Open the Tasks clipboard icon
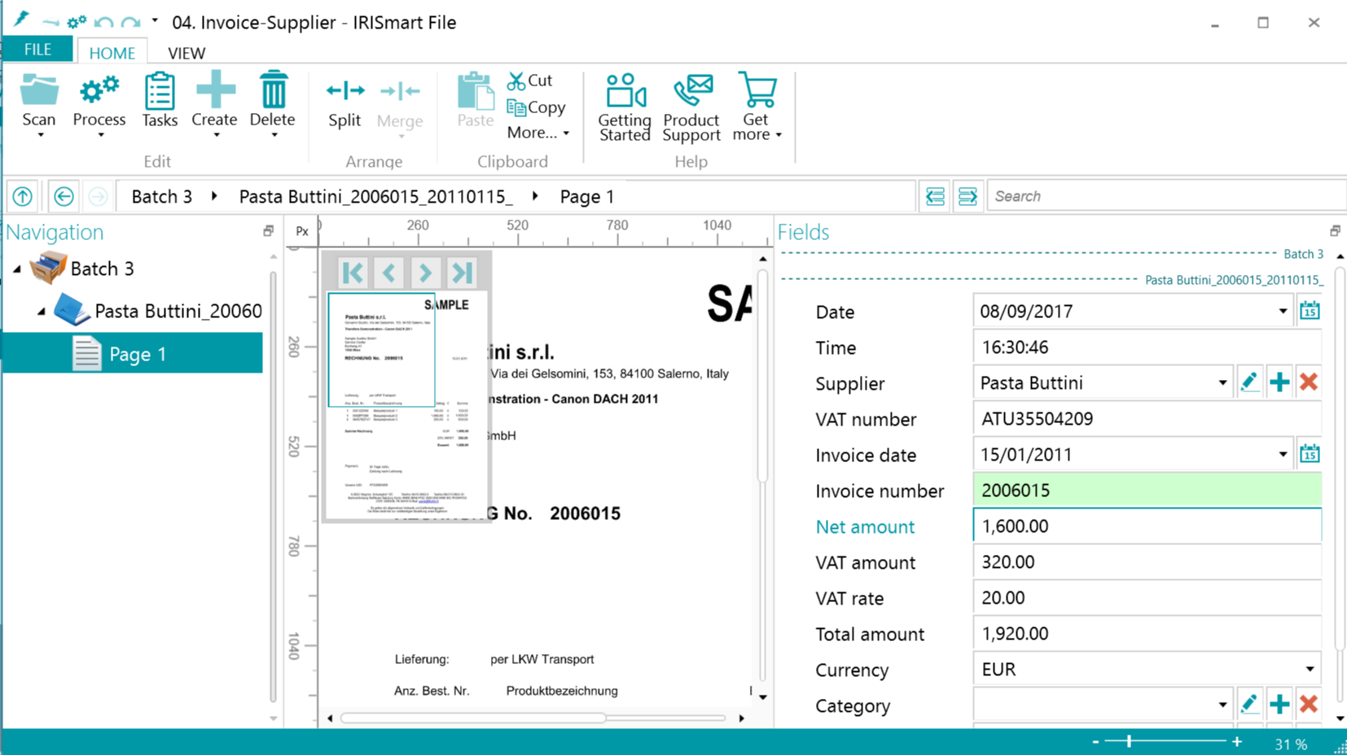The height and width of the screenshot is (755, 1347). tap(160, 90)
